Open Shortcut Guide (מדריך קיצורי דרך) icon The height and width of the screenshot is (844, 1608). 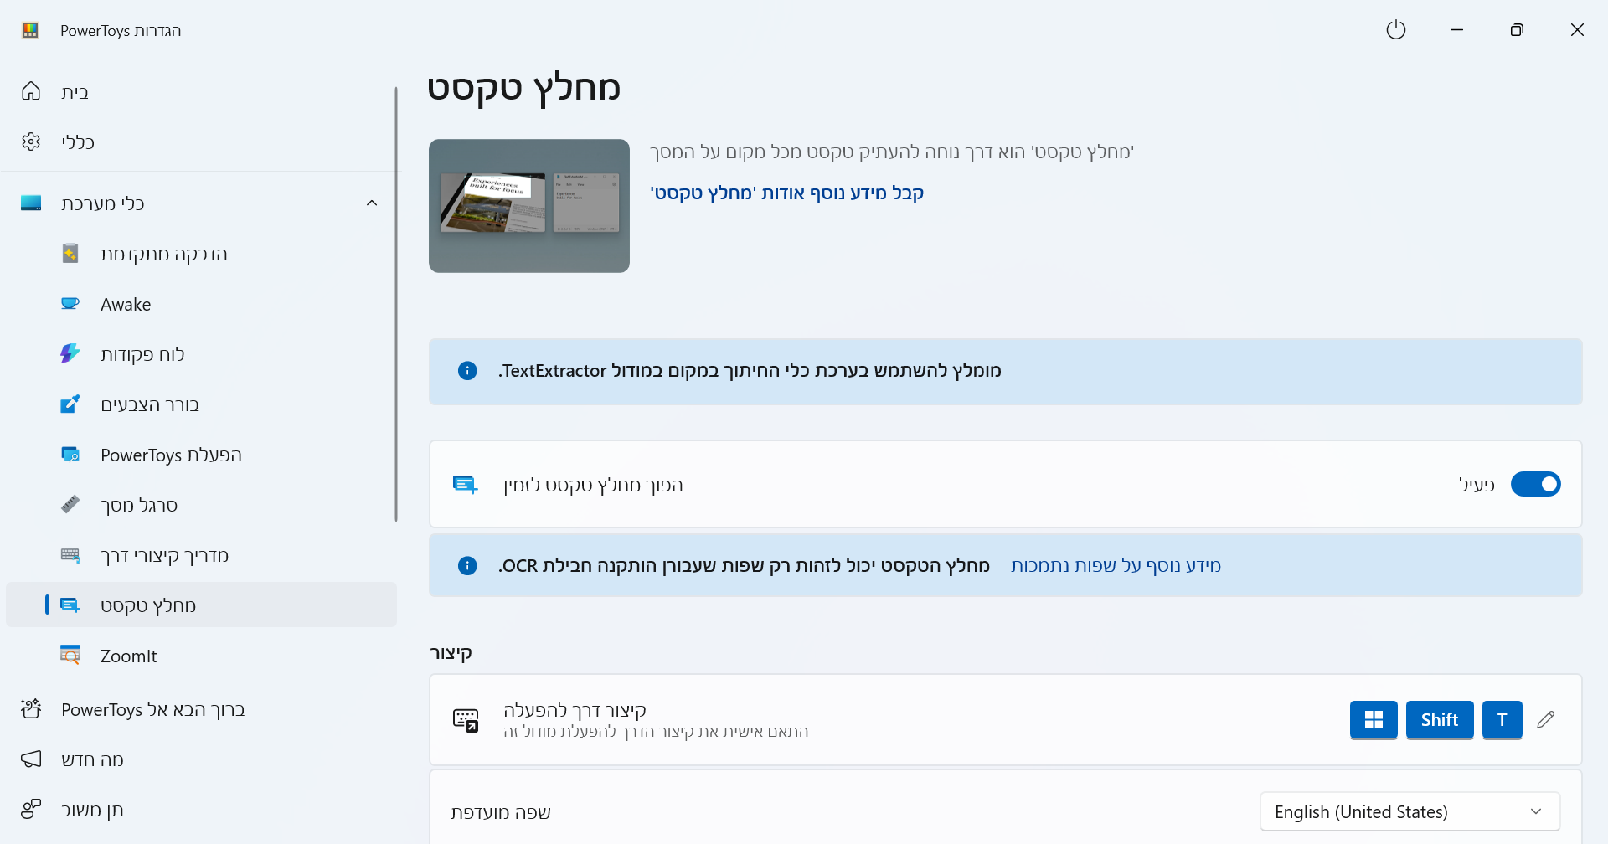(70, 554)
